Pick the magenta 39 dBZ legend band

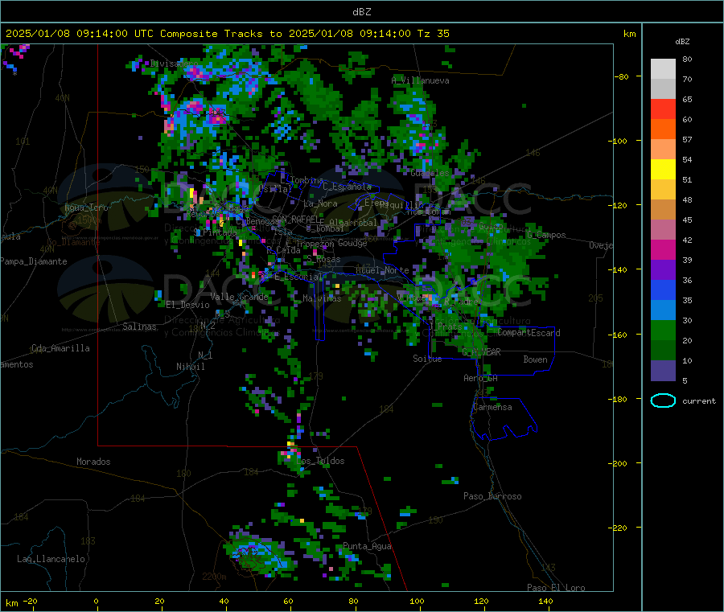point(663,249)
